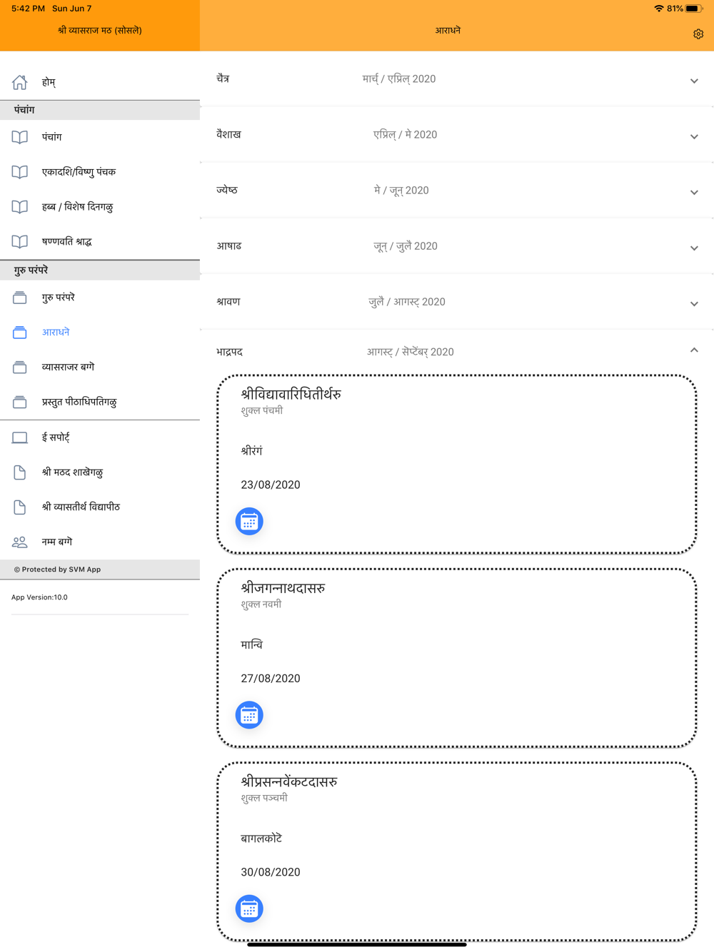The image size is (714, 952).
Task: Expand the ज्येष्ठ month chevron
Action: 694,192
